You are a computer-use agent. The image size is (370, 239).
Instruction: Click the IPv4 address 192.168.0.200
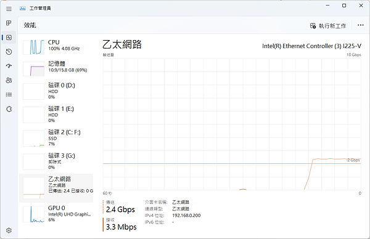186,216
